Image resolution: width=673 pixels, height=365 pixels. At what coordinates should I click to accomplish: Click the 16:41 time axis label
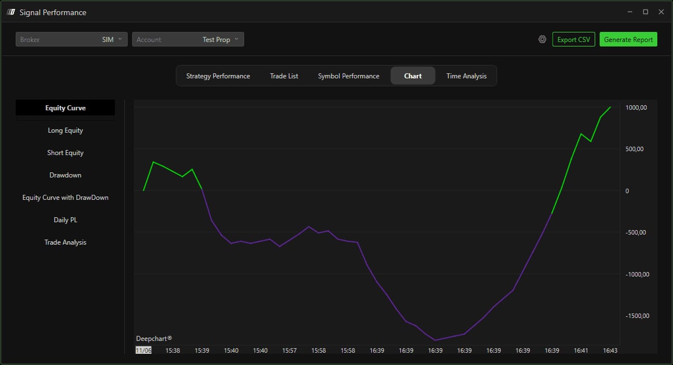pos(581,350)
